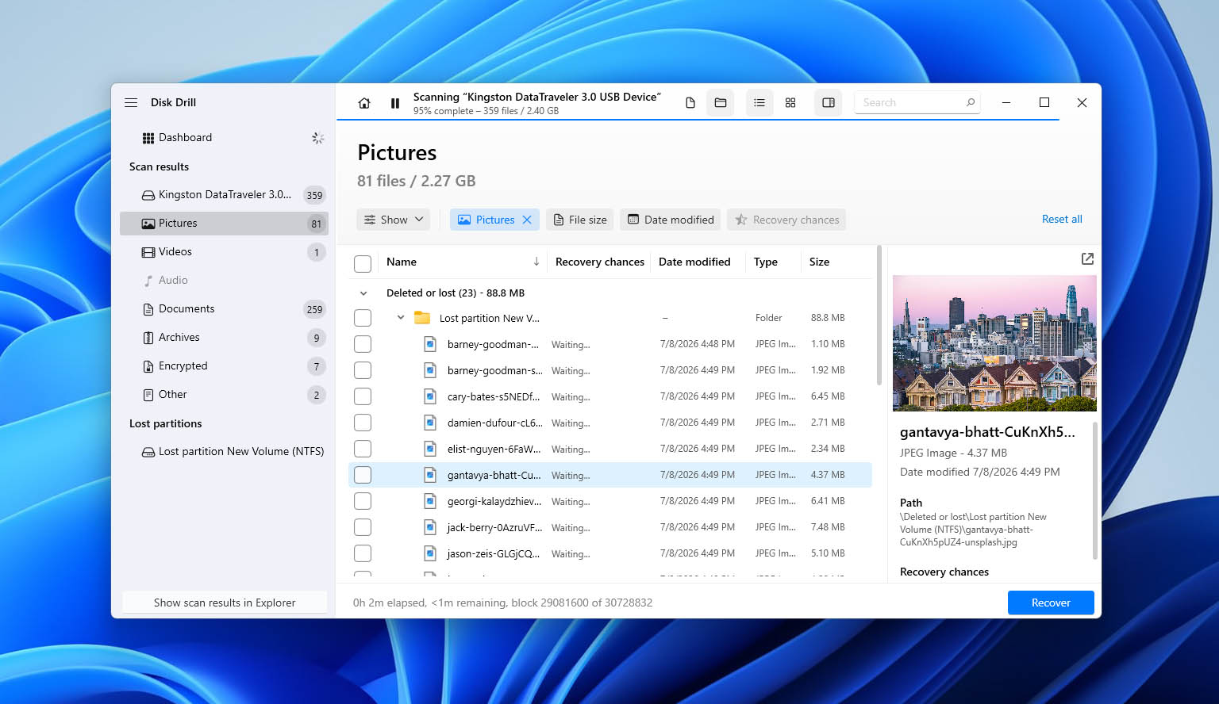Select the Videos category
Image resolution: width=1219 pixels, height=704 pixels.
pyautogui.click(x=224, y=251)
